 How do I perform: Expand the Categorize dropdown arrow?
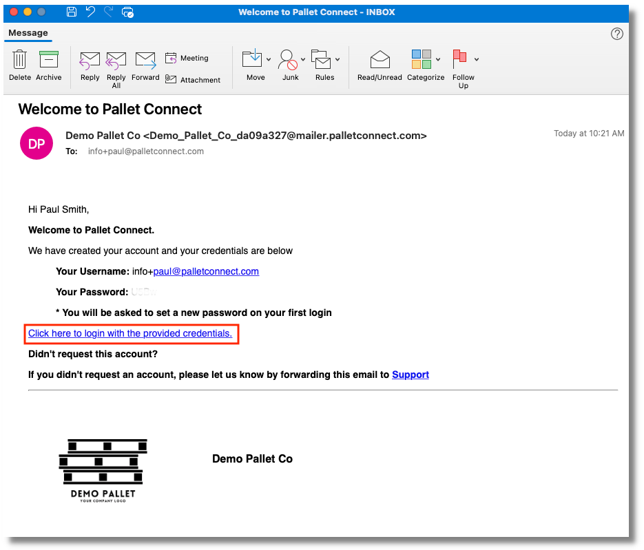pyautogui.click(x=438, y=59)
